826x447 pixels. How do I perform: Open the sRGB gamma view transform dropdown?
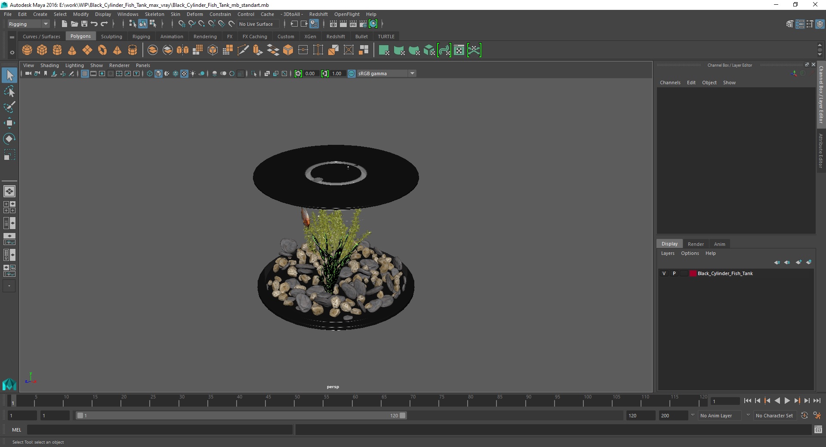(x=386, y=73)
